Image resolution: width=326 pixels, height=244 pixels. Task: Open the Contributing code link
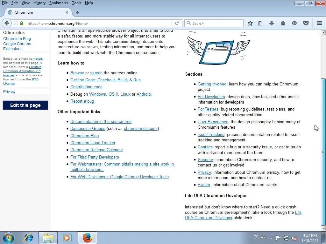(86, 87)
